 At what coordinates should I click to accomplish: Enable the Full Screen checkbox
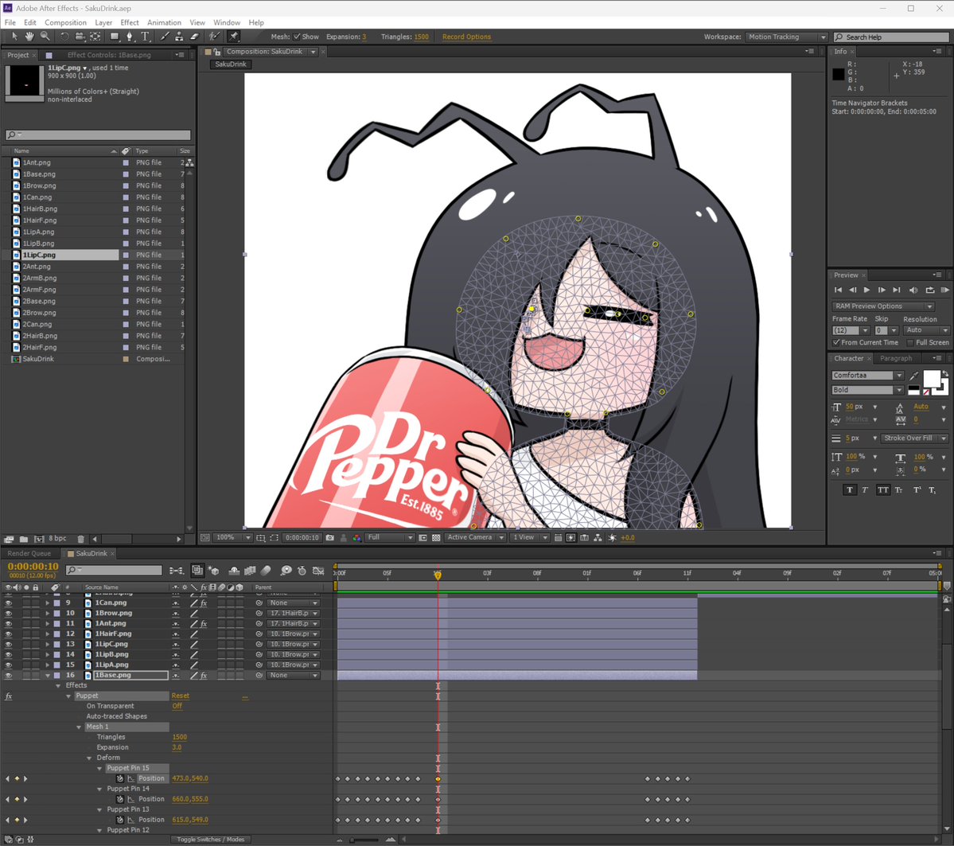pos(910,343)
